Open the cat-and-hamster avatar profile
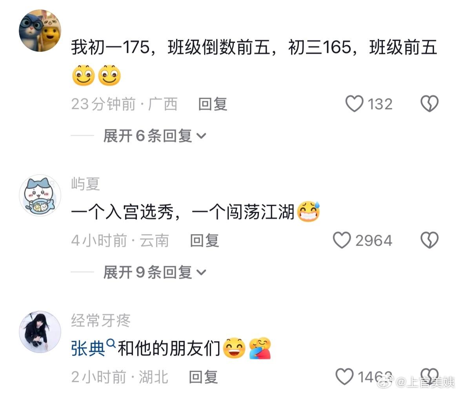 coord(40,31)
